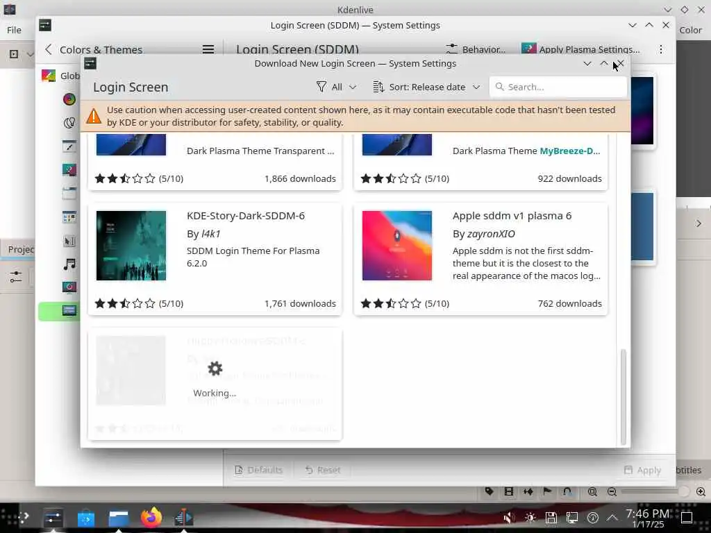Viewport: 711px width, 533px height.
Task: Select the Colors sidebar icon
Action: (69, 99)
